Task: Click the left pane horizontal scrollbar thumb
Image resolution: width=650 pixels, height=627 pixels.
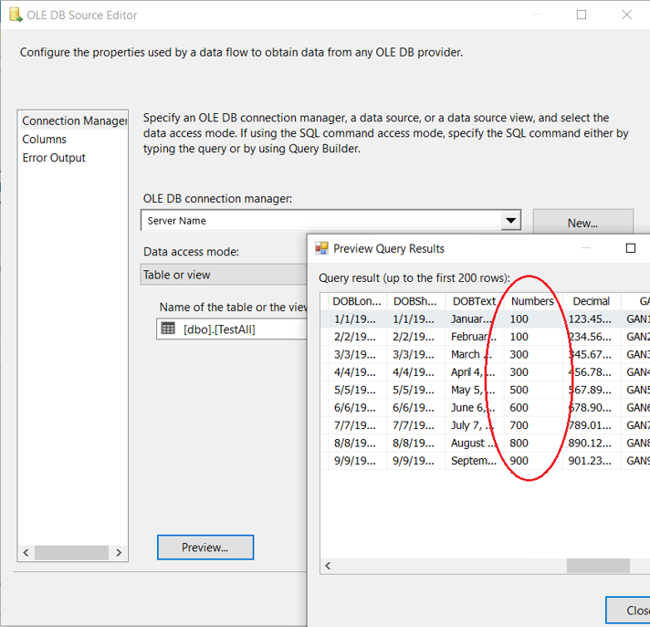Action: tap(72, 552)
